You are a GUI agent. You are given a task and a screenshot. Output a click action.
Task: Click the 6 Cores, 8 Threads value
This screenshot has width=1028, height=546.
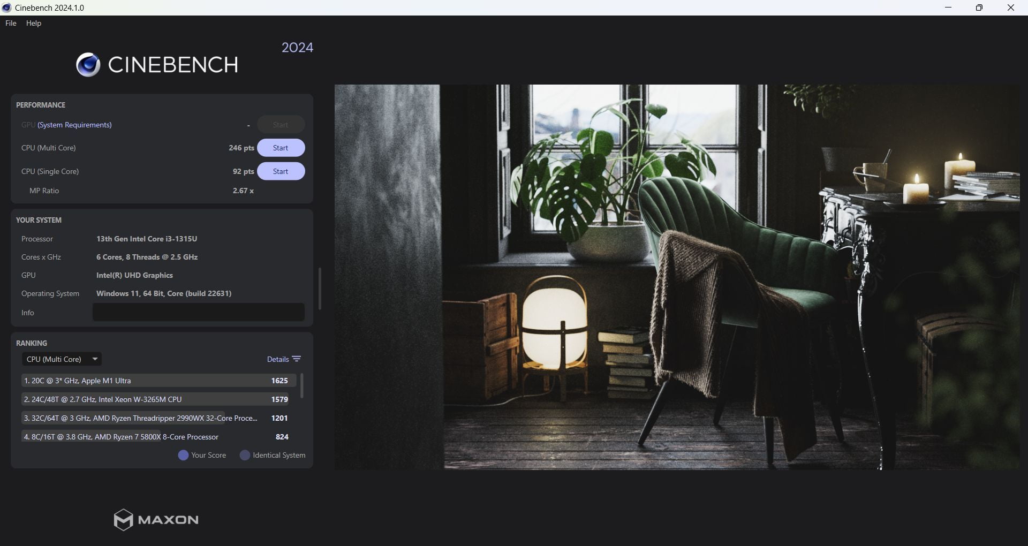point(147,257)
